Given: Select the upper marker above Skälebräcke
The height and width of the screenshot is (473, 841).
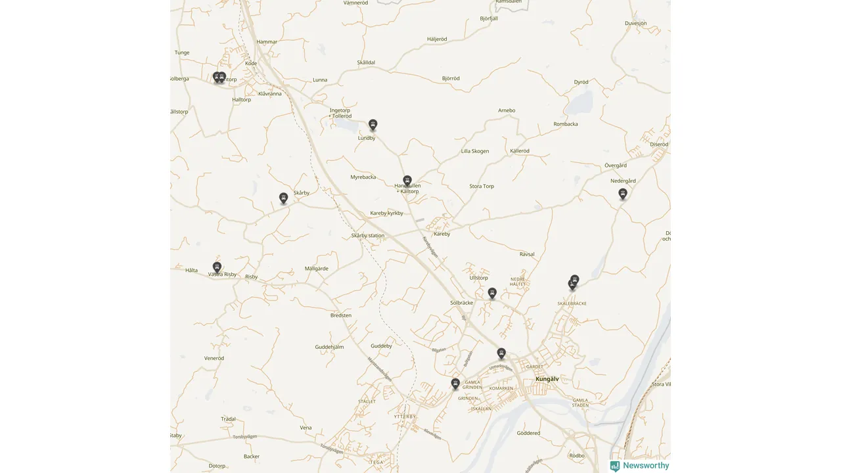Looking at the screenshot, I should (575, 280).
